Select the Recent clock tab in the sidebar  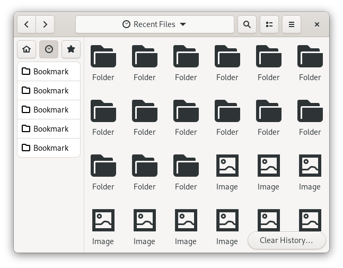tap(49, 49)
